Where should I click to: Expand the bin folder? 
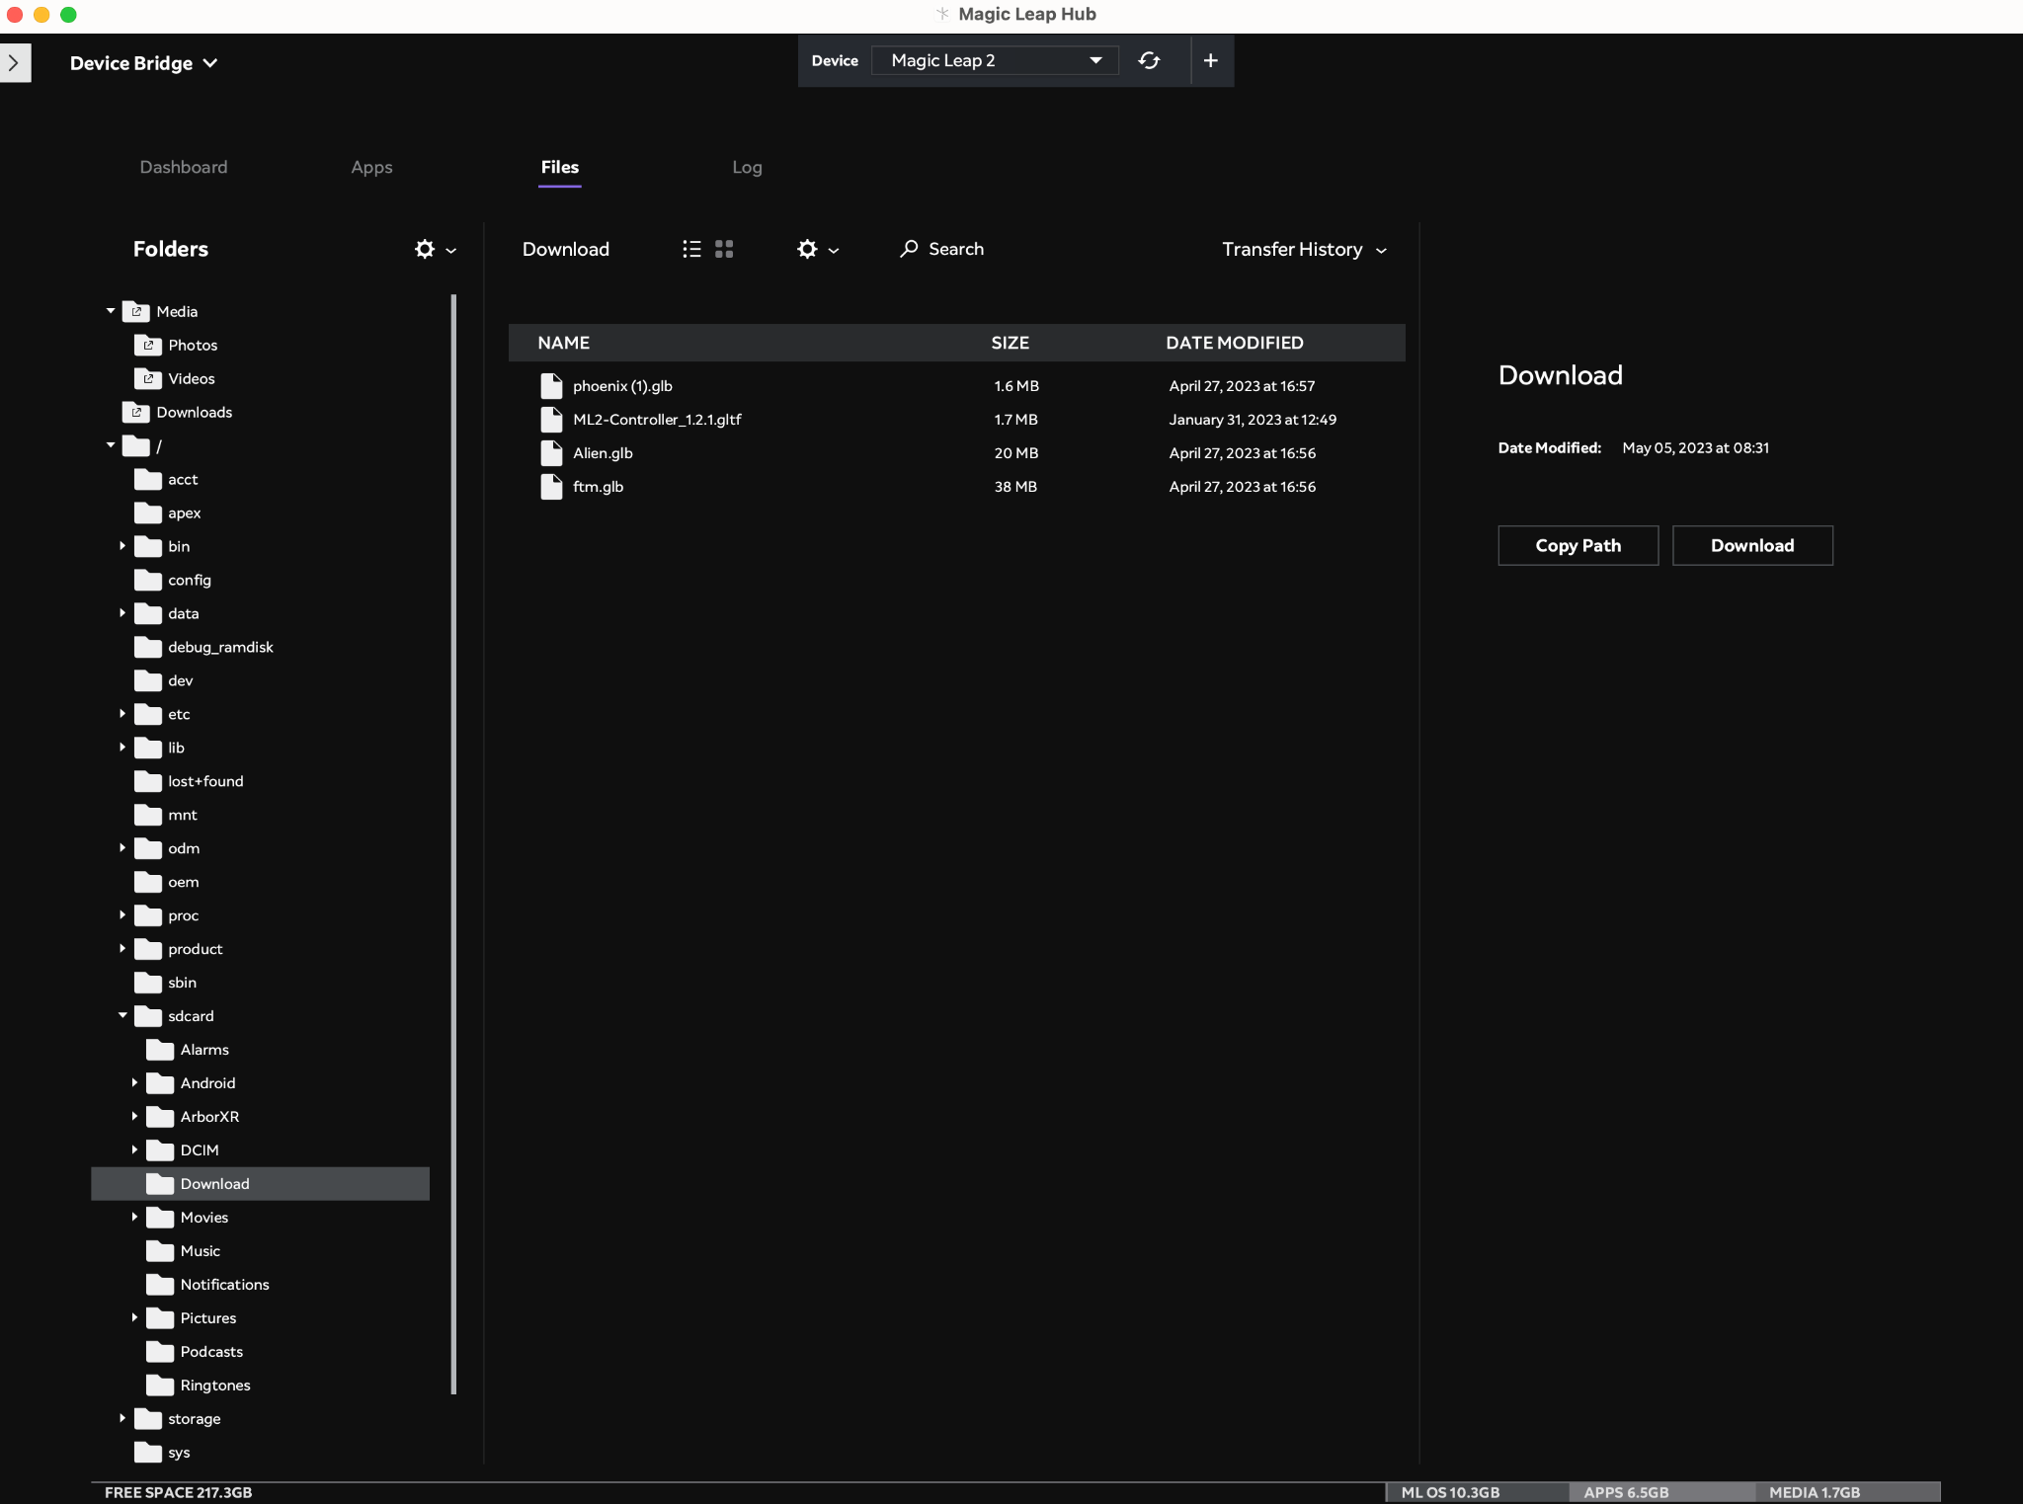click(122, 546)
